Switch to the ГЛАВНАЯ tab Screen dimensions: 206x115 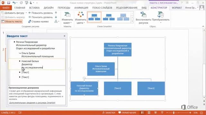tap(20, 8)
